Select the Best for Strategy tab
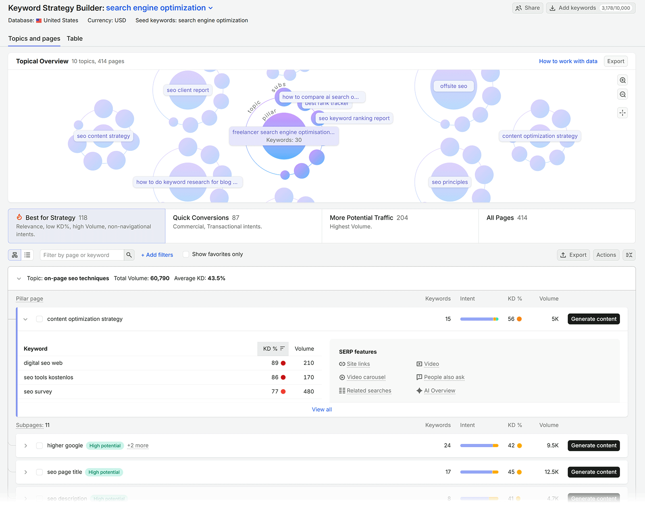This screenshot has width=645, height=505. pos(87,226)
